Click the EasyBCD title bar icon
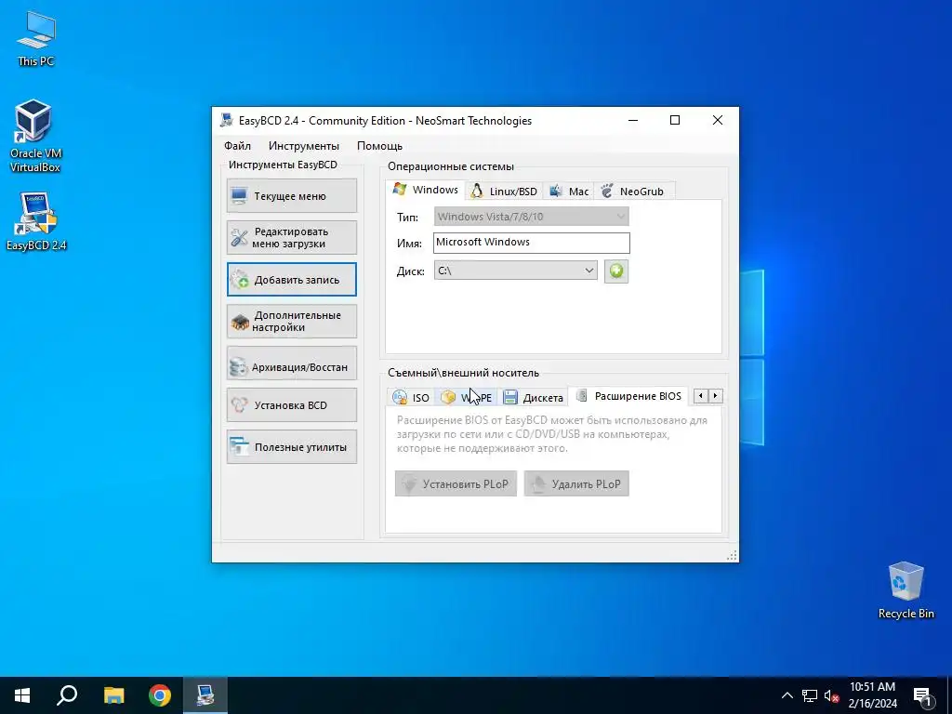 pyautogui.click(x=227, y=120)
